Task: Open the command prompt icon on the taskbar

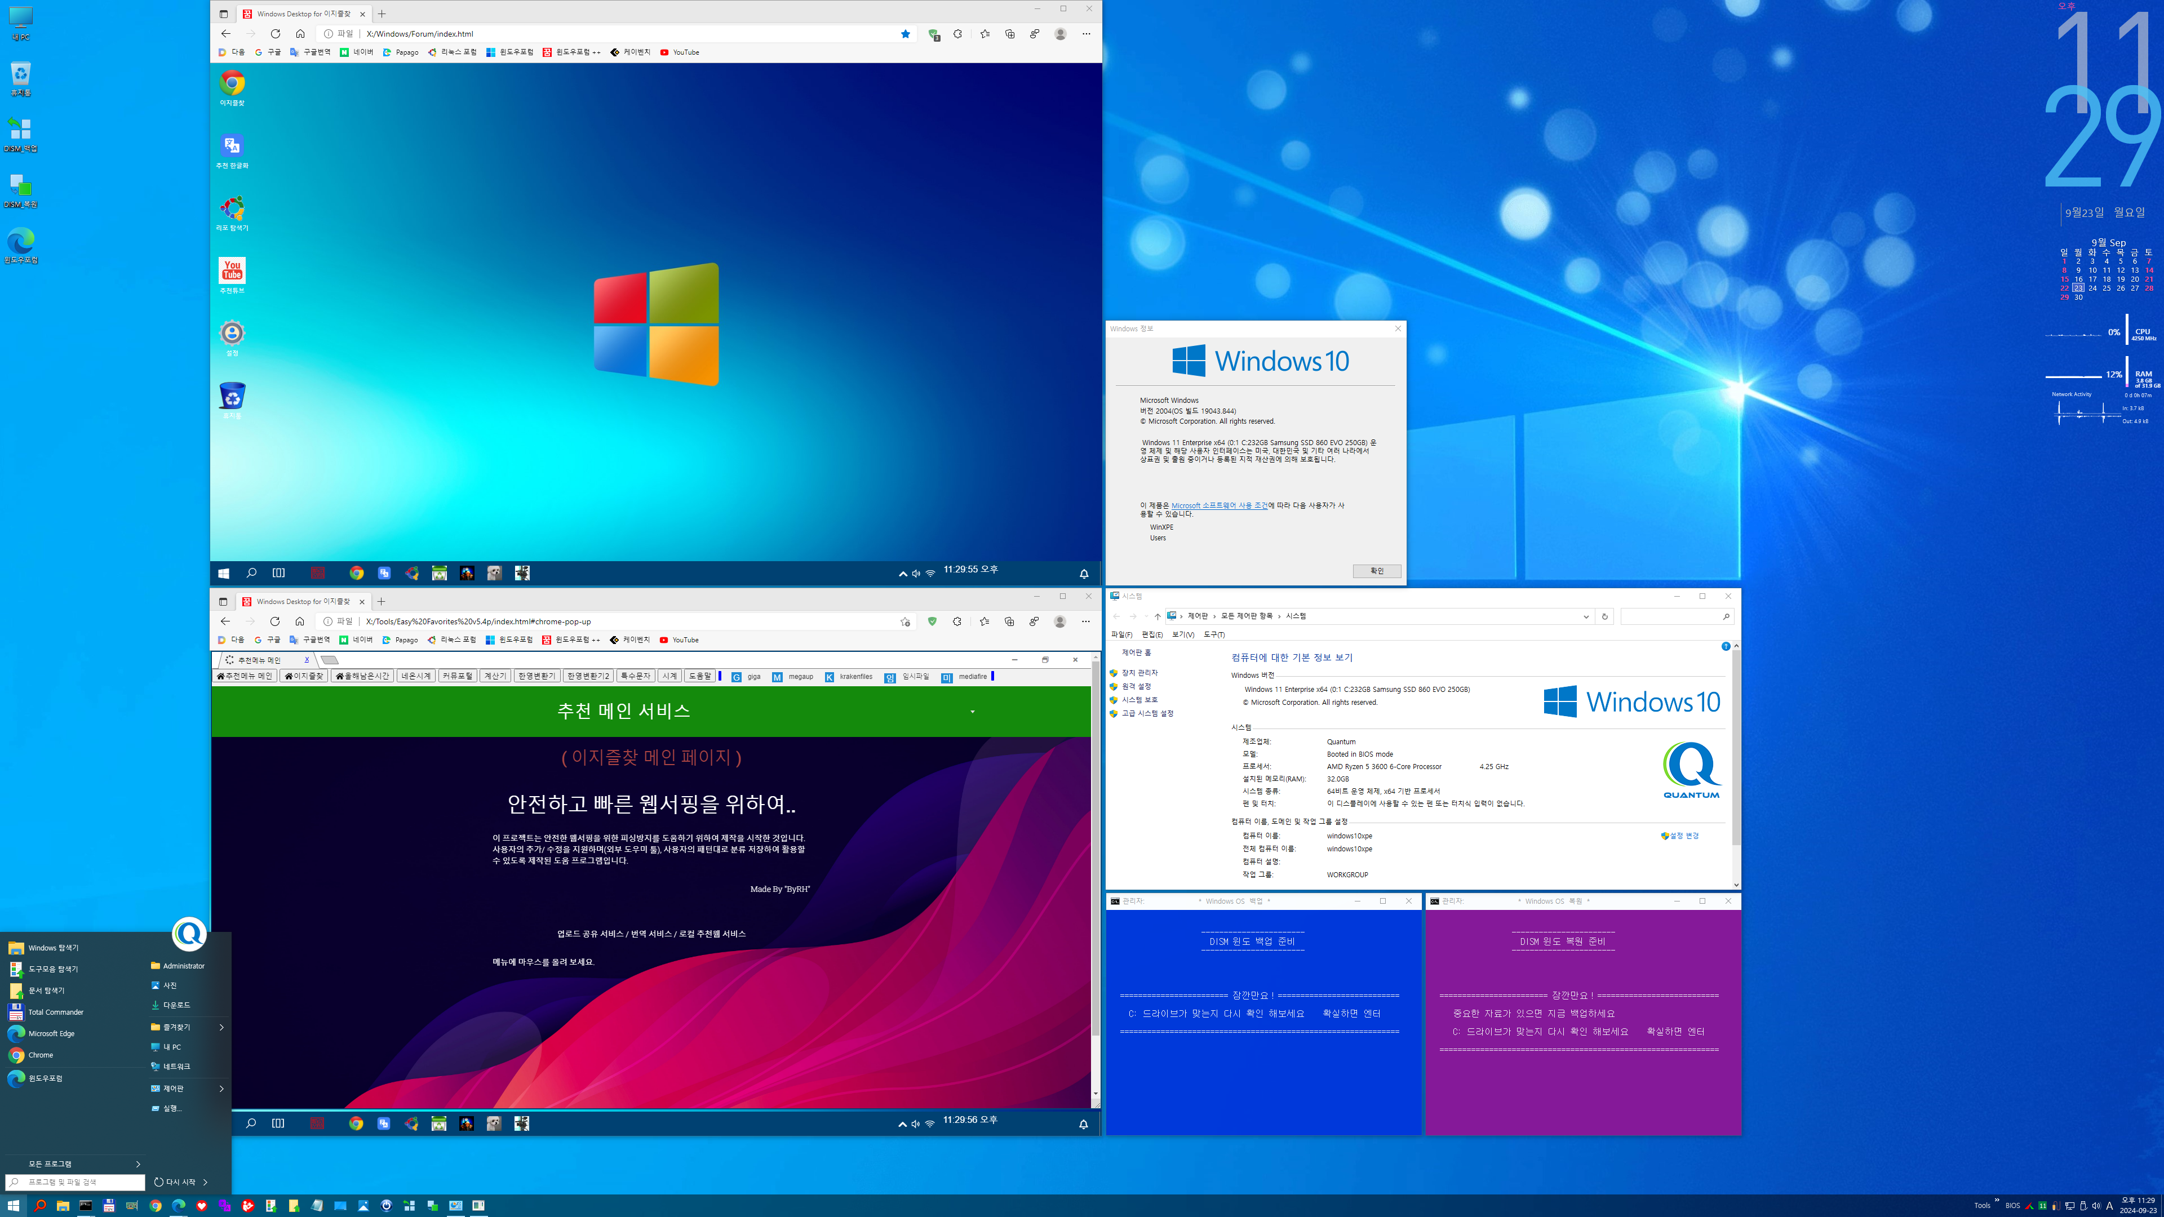Action: click(86, 1205)
